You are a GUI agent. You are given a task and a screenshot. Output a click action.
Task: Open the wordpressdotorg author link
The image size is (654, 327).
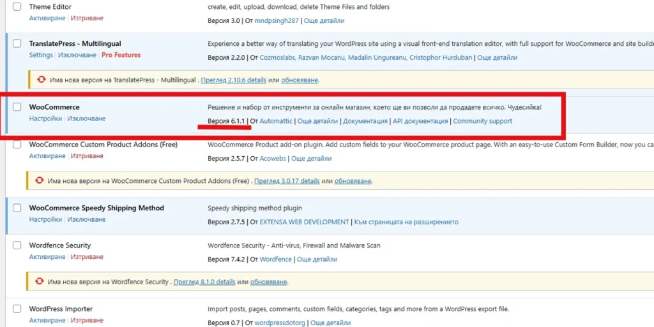tap(280, 323)
